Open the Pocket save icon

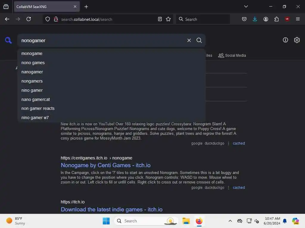[244, 19]
